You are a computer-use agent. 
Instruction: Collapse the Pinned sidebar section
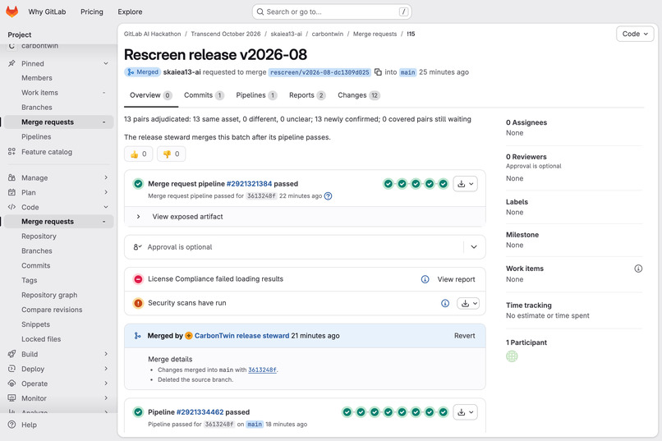coord(106,63)
